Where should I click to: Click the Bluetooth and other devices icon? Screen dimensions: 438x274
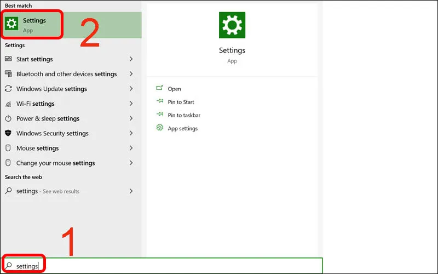click(8, 74)
